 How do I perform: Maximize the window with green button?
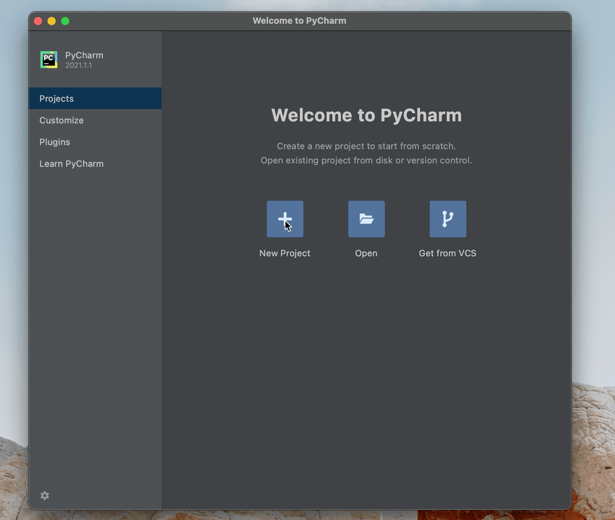[x=65, y=21]
